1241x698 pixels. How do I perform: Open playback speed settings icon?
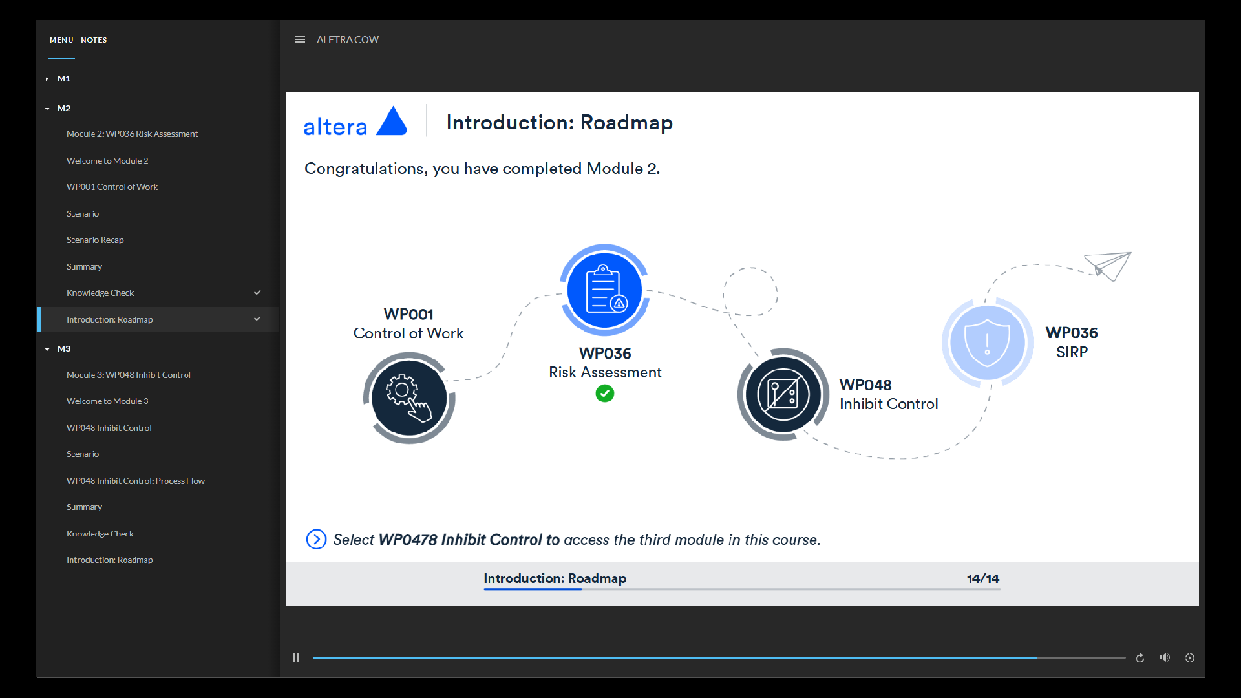[1189, 657]
